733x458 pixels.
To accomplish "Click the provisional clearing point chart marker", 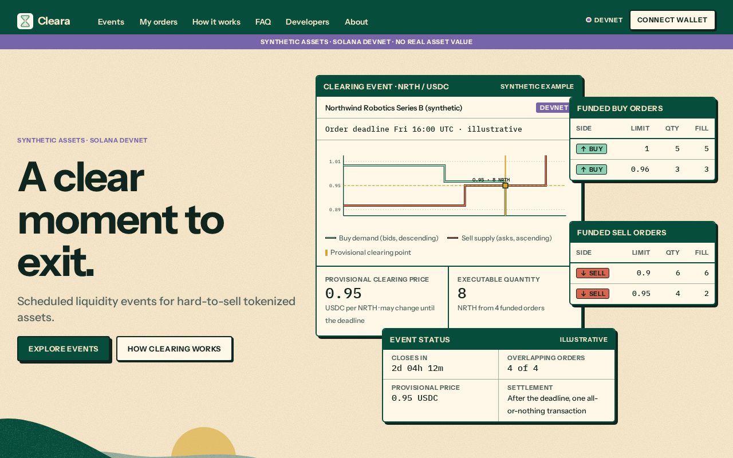I will click(505, 185).
